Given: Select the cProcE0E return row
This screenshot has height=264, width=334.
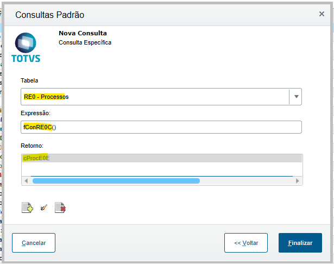Looking at the screenshot, I should [x=161, y=158].
